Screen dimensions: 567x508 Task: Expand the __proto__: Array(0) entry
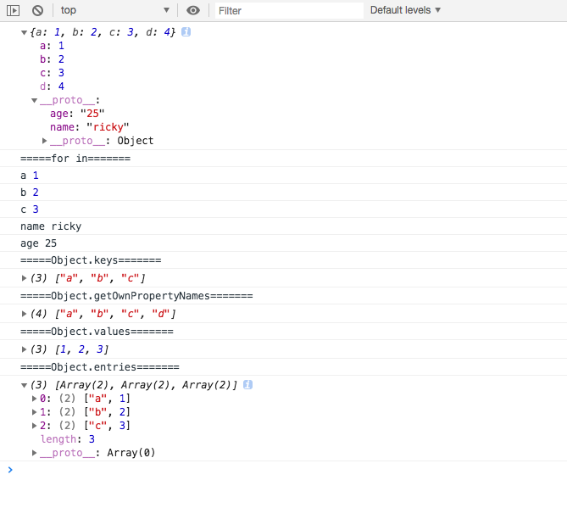tap(35, 453)
